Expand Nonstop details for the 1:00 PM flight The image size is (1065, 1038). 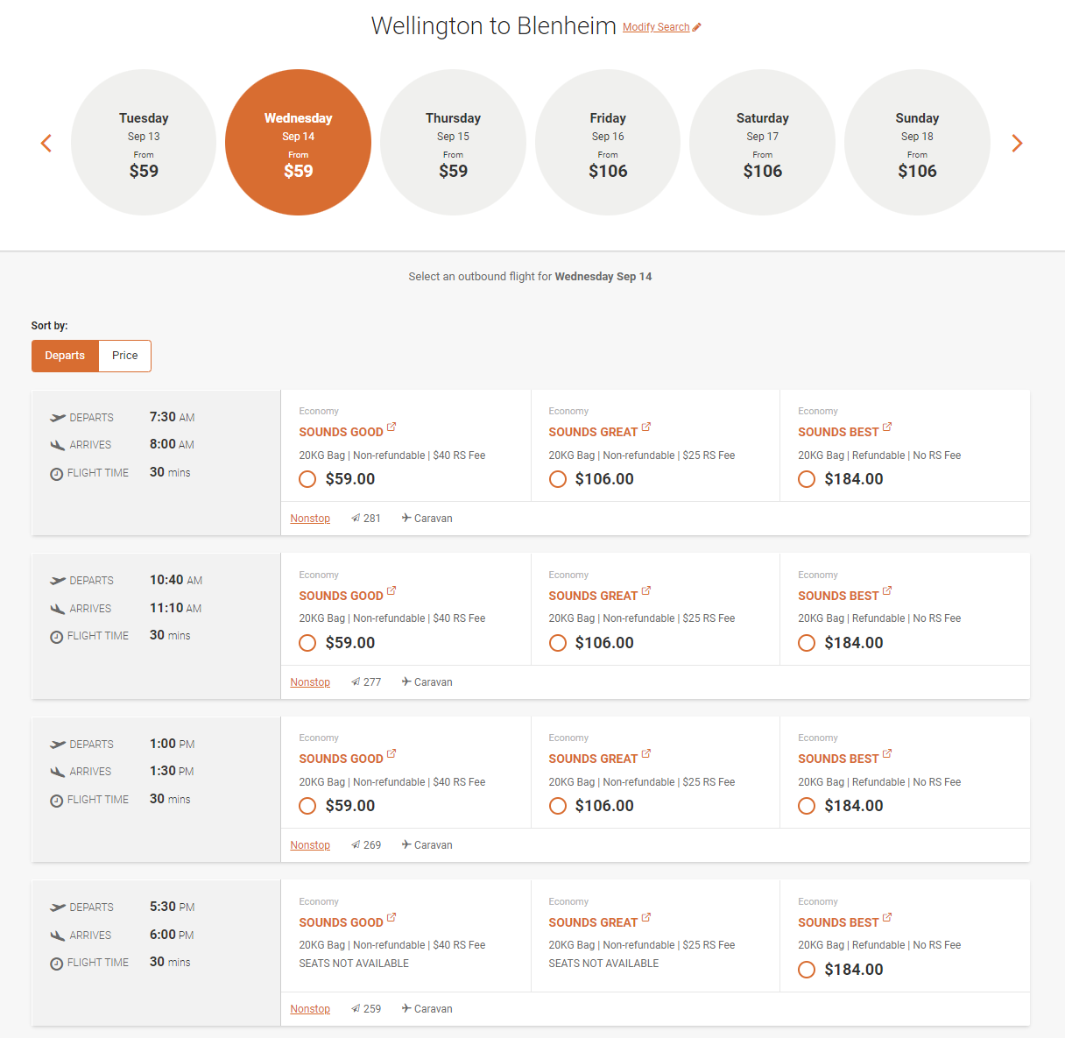click(310, 844)
